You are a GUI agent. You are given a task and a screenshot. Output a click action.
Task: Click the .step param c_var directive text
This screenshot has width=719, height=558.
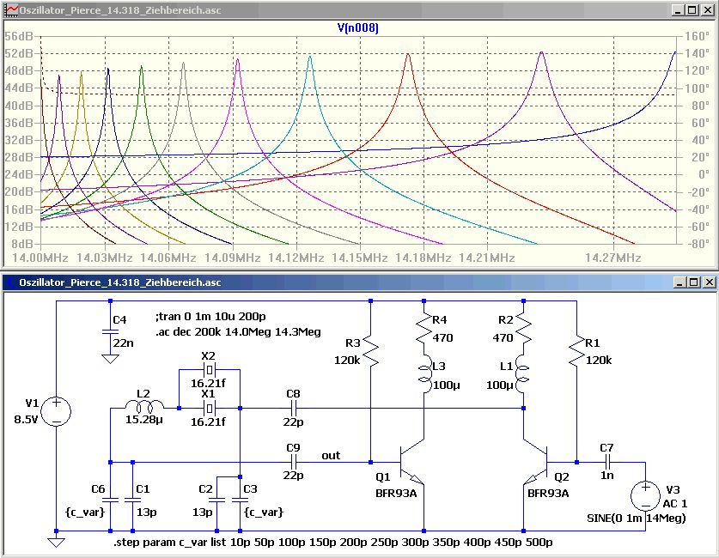tap(332, 543)
